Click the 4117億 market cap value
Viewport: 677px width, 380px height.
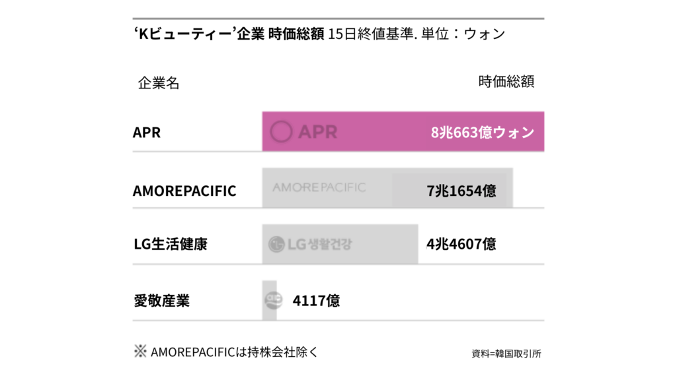(x=316, y=301)
